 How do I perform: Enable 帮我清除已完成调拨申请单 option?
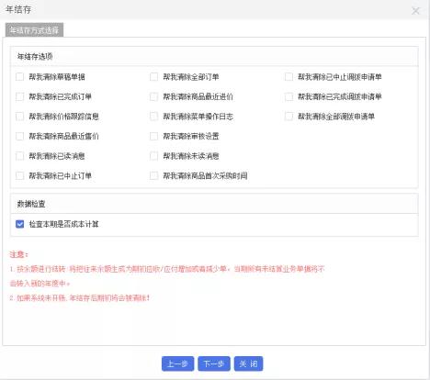pyautogui.click(x=289, y=96)
